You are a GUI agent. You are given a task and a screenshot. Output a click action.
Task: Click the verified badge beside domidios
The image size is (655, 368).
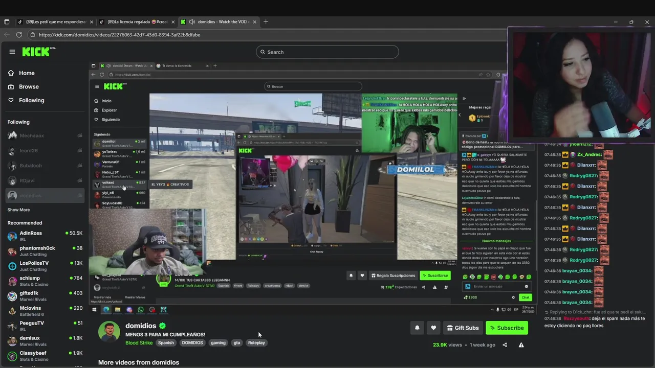coord(162,326)
